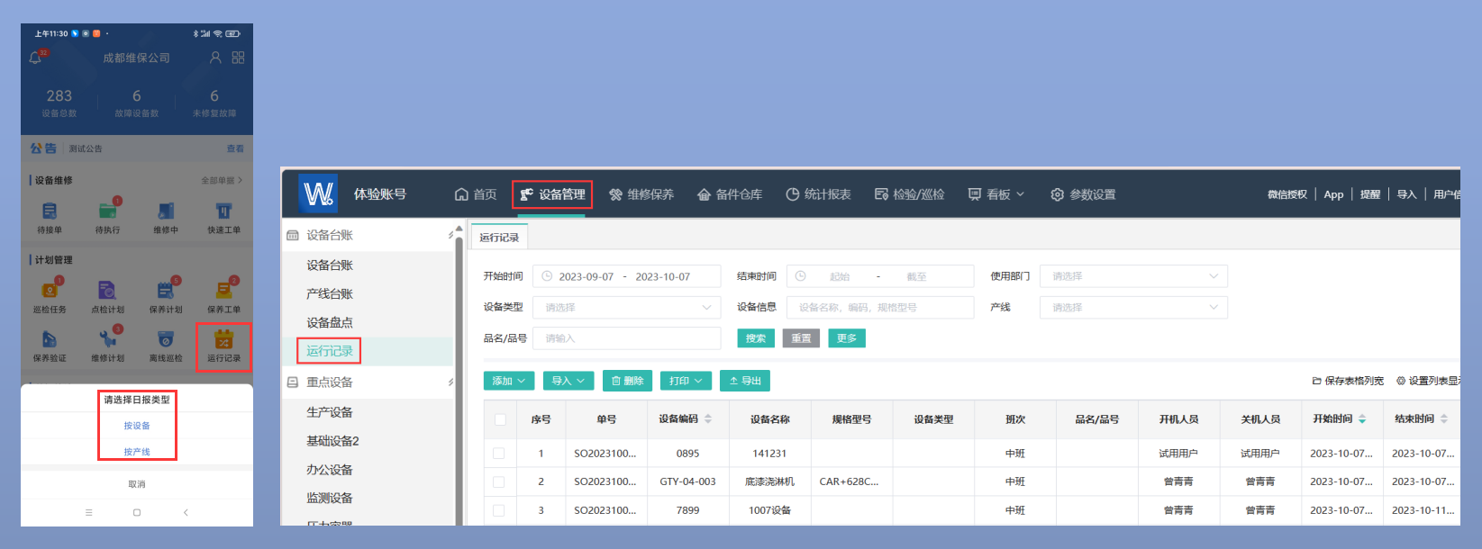Tap 取消 in the mobile popup
Screen dimensions: 1482x549
tap(137, 484)
